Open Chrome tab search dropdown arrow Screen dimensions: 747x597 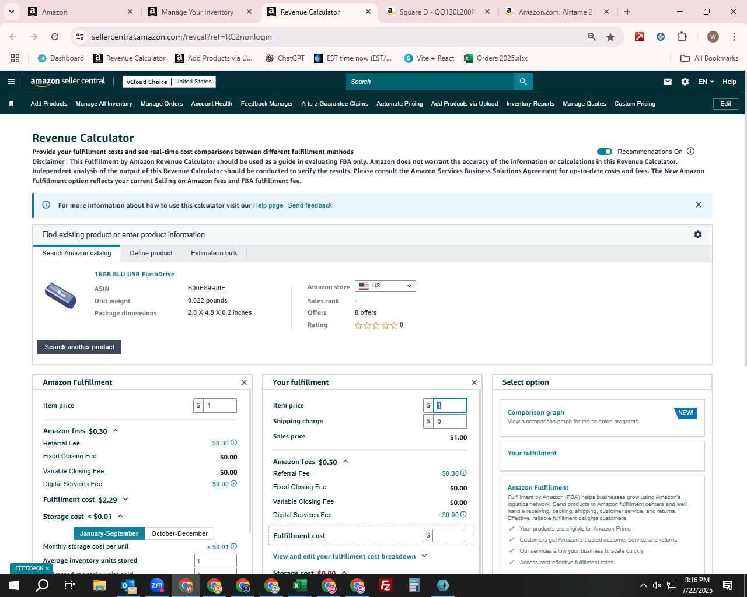(x=12, y=12)
